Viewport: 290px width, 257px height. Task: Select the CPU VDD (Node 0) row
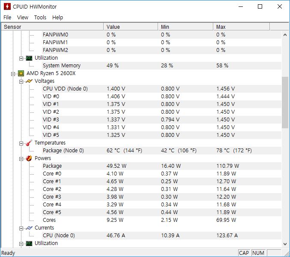click(162, 89)
